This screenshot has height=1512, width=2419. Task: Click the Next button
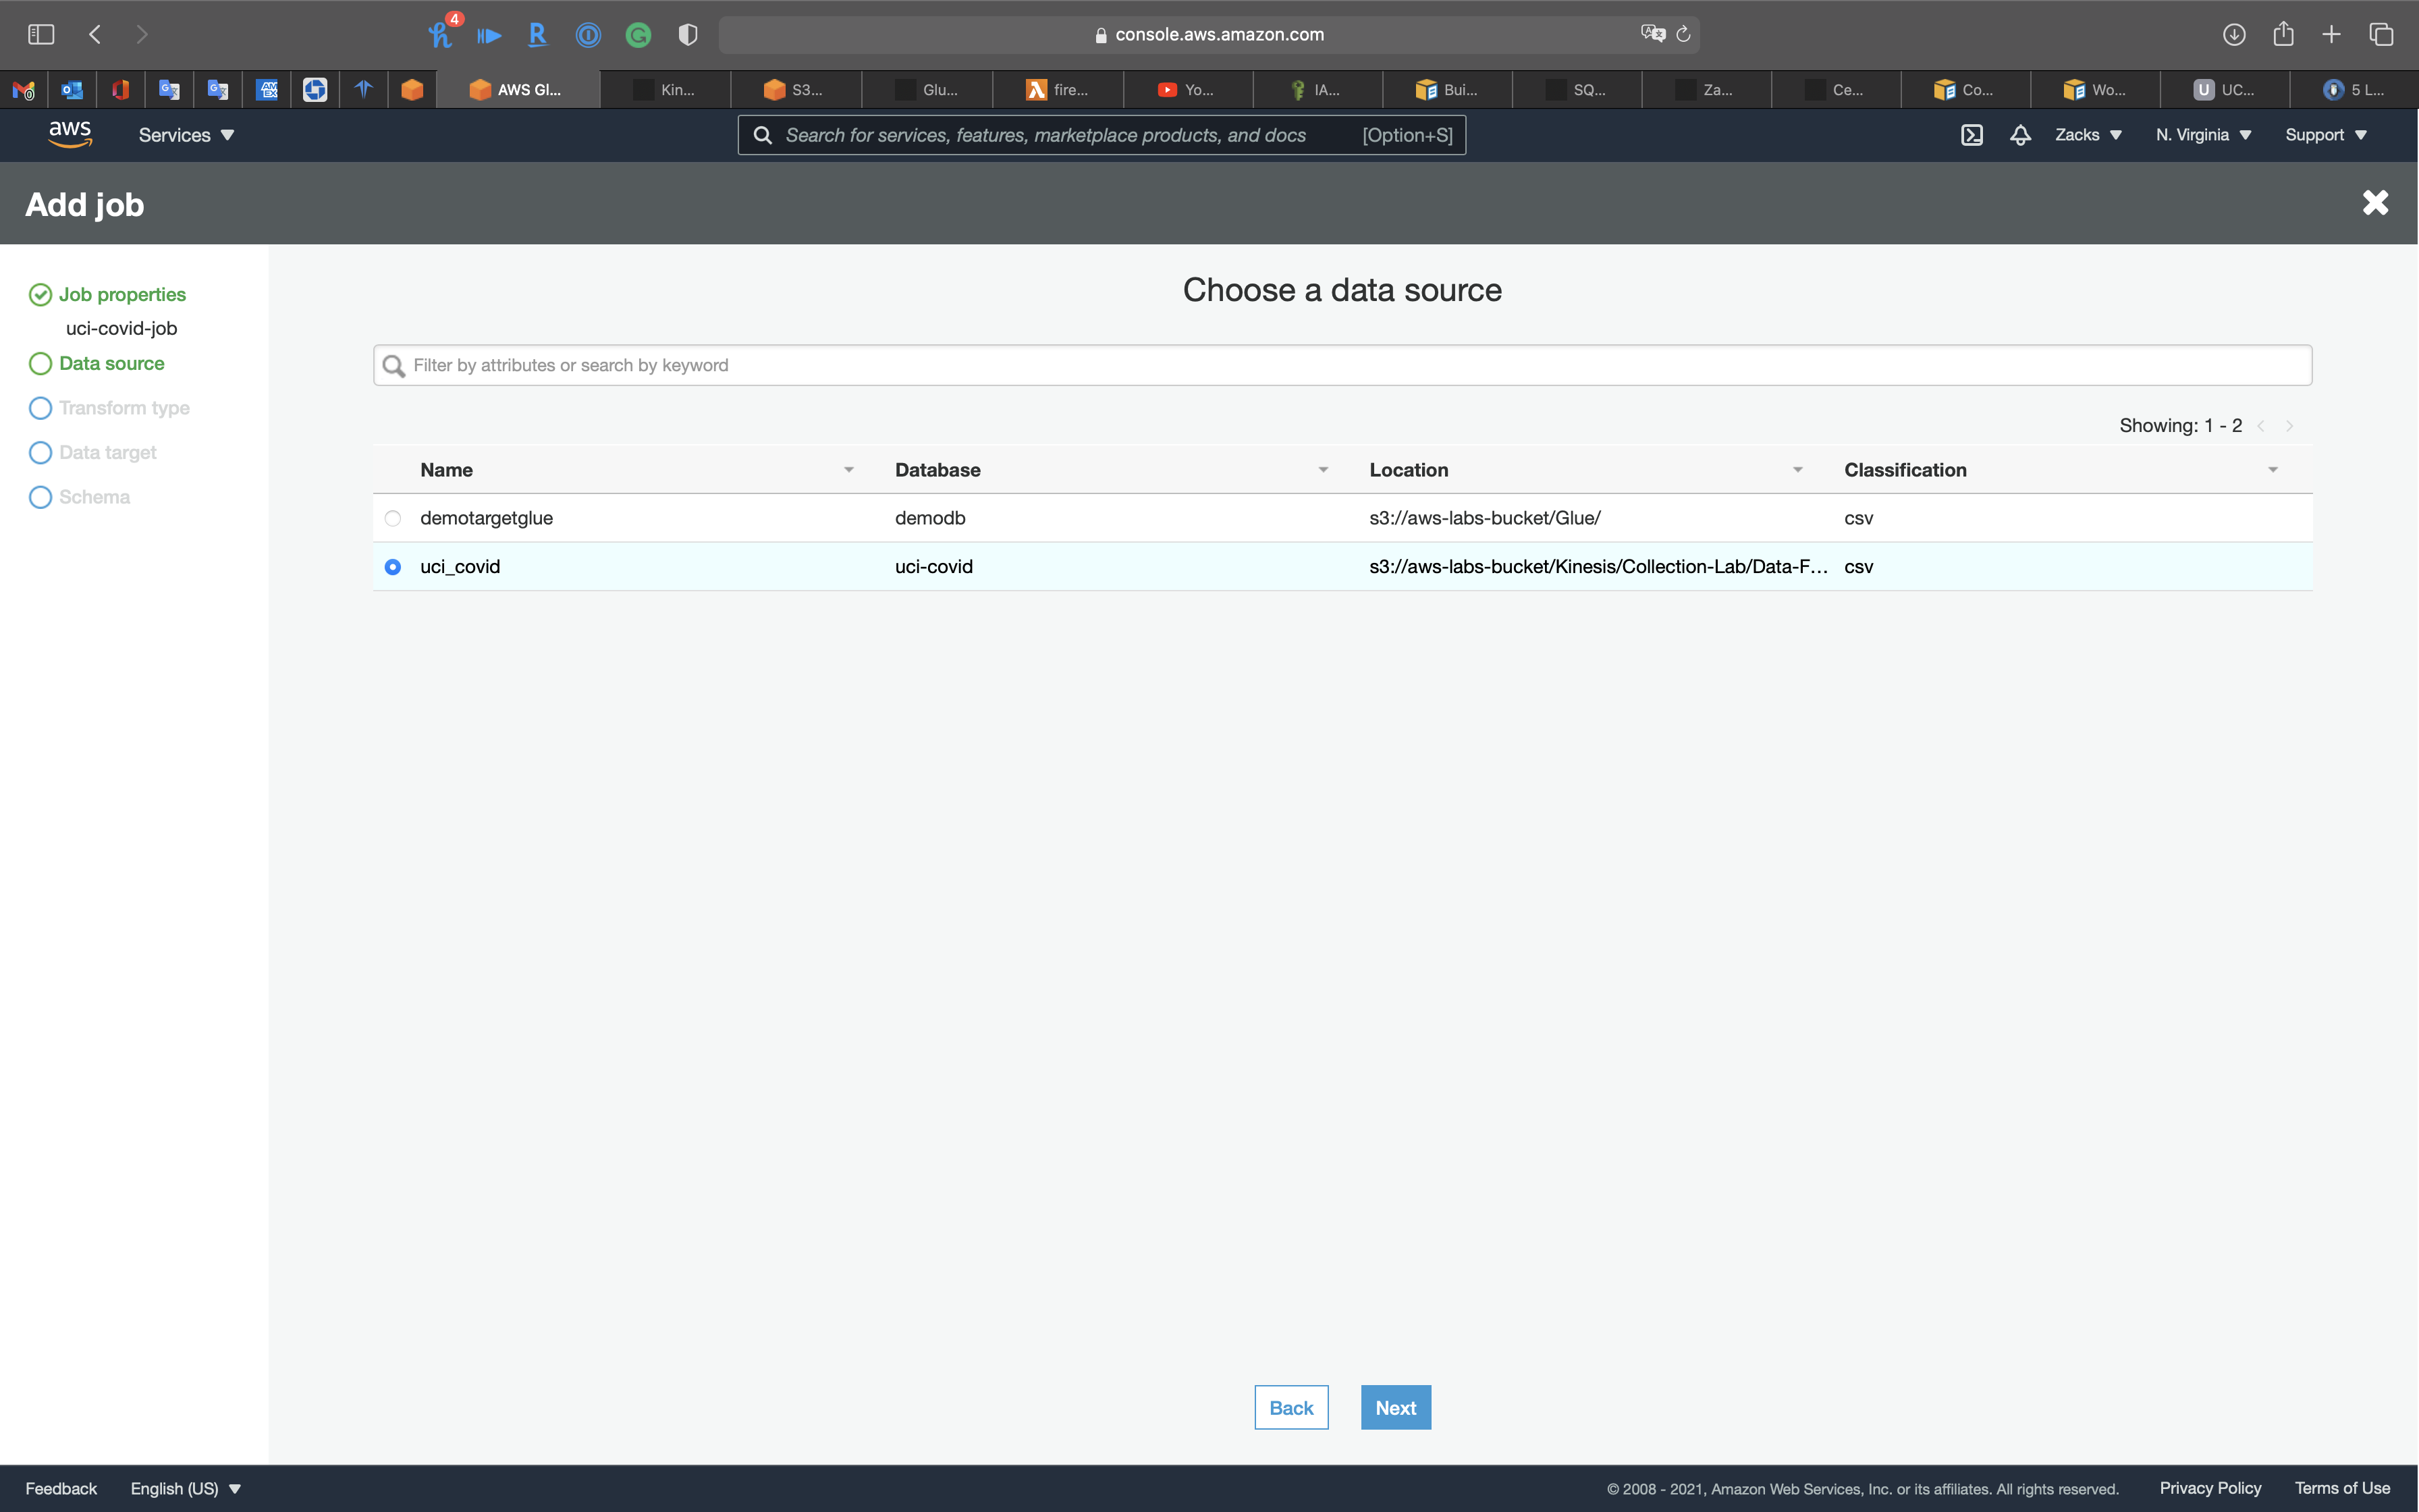pos(1395,1407)
